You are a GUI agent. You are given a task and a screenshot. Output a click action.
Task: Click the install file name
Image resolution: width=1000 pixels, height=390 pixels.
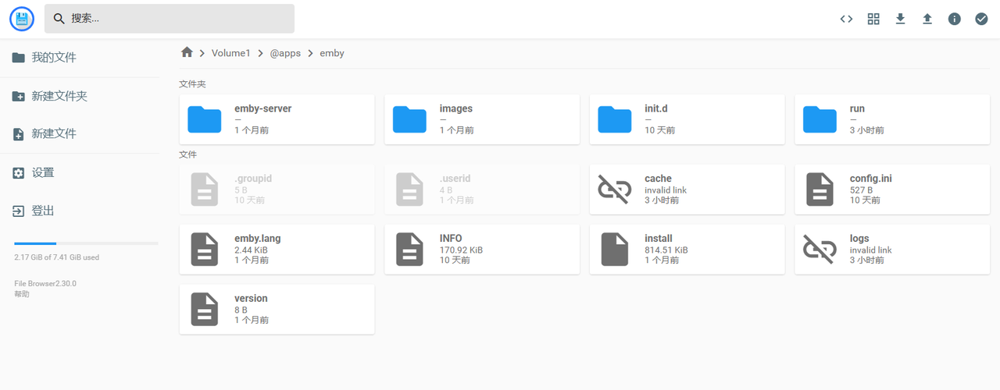(659, 239)
